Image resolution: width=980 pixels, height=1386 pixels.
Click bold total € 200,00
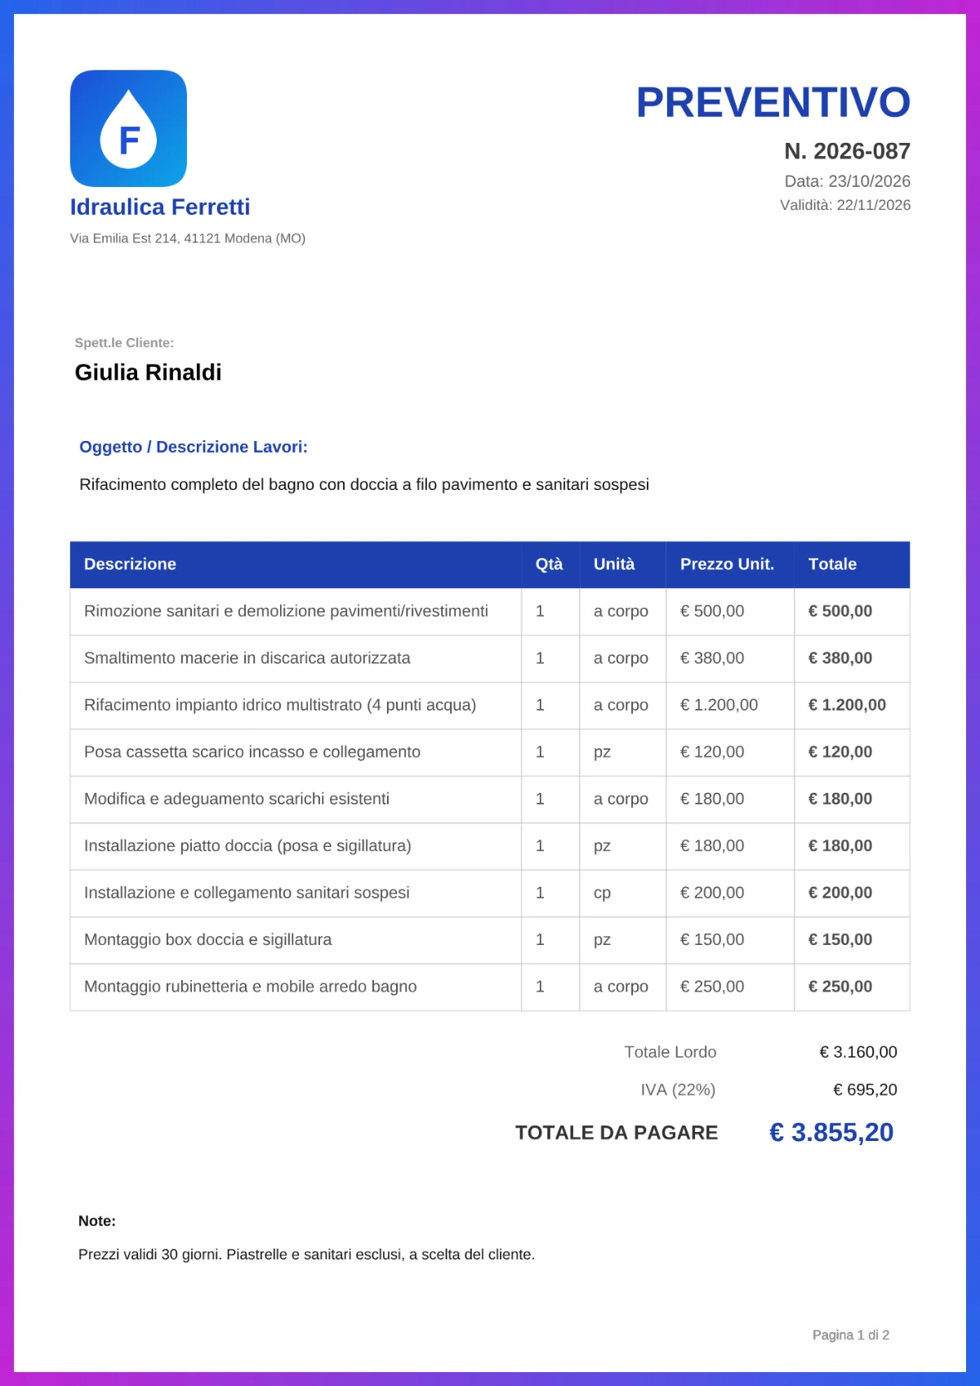[840, 893]
